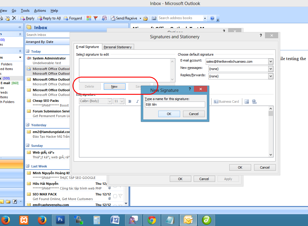Collapse the Last Week message group
The height and width of the screenshot is (226, 308).
click(27, 166)
